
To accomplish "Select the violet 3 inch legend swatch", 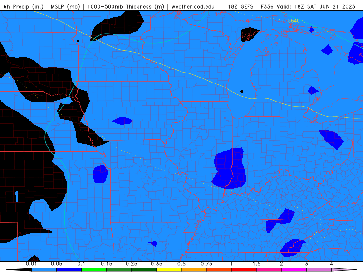I will (319, 270).
